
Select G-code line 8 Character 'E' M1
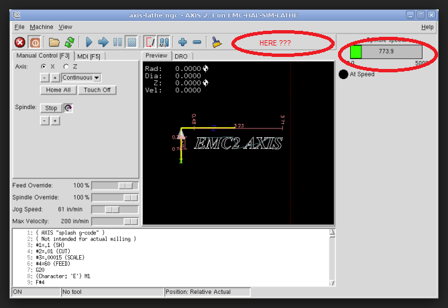[63, 276]
